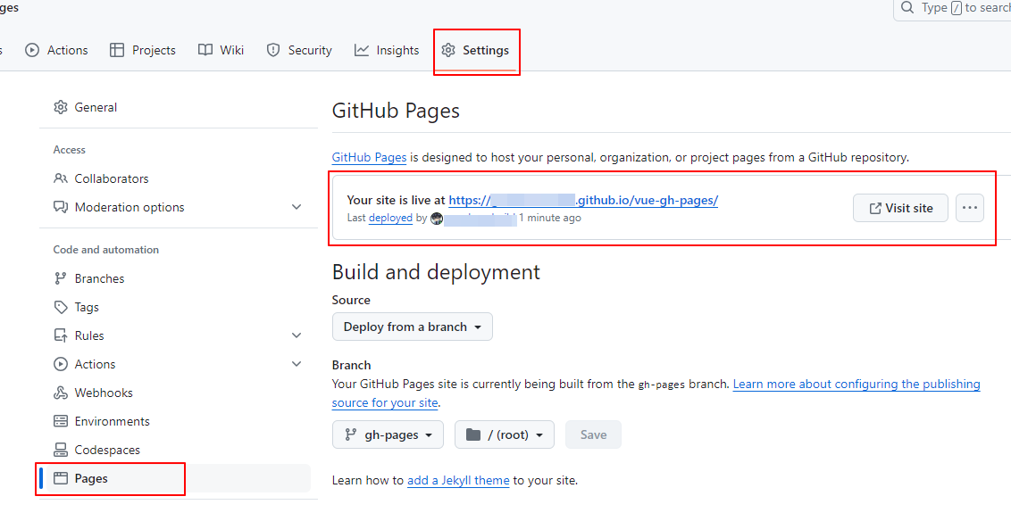Image resolution: width=1011 pixels, height=513 pixels.
Task: Click the deployer avatar image
Action: (x=437, y=219)
